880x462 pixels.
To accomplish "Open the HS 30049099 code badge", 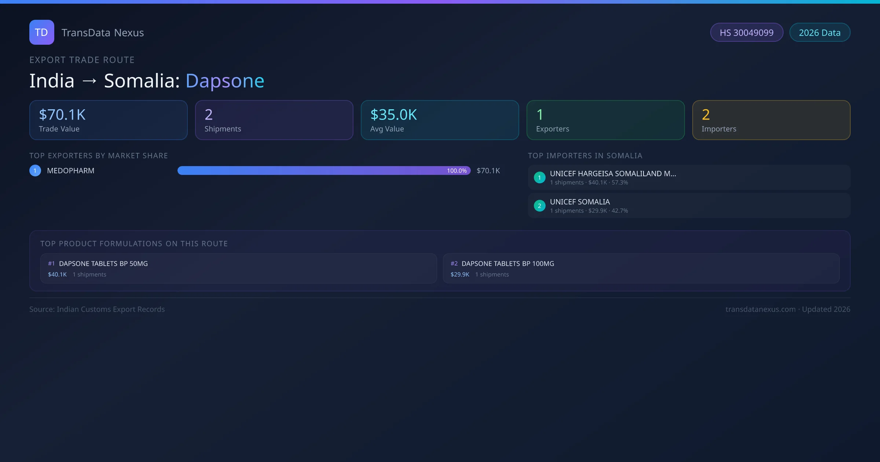I will click(747, 32).
